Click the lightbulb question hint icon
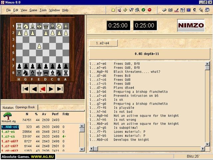This screenshot has width=213, height=160. tap(131, 10)
